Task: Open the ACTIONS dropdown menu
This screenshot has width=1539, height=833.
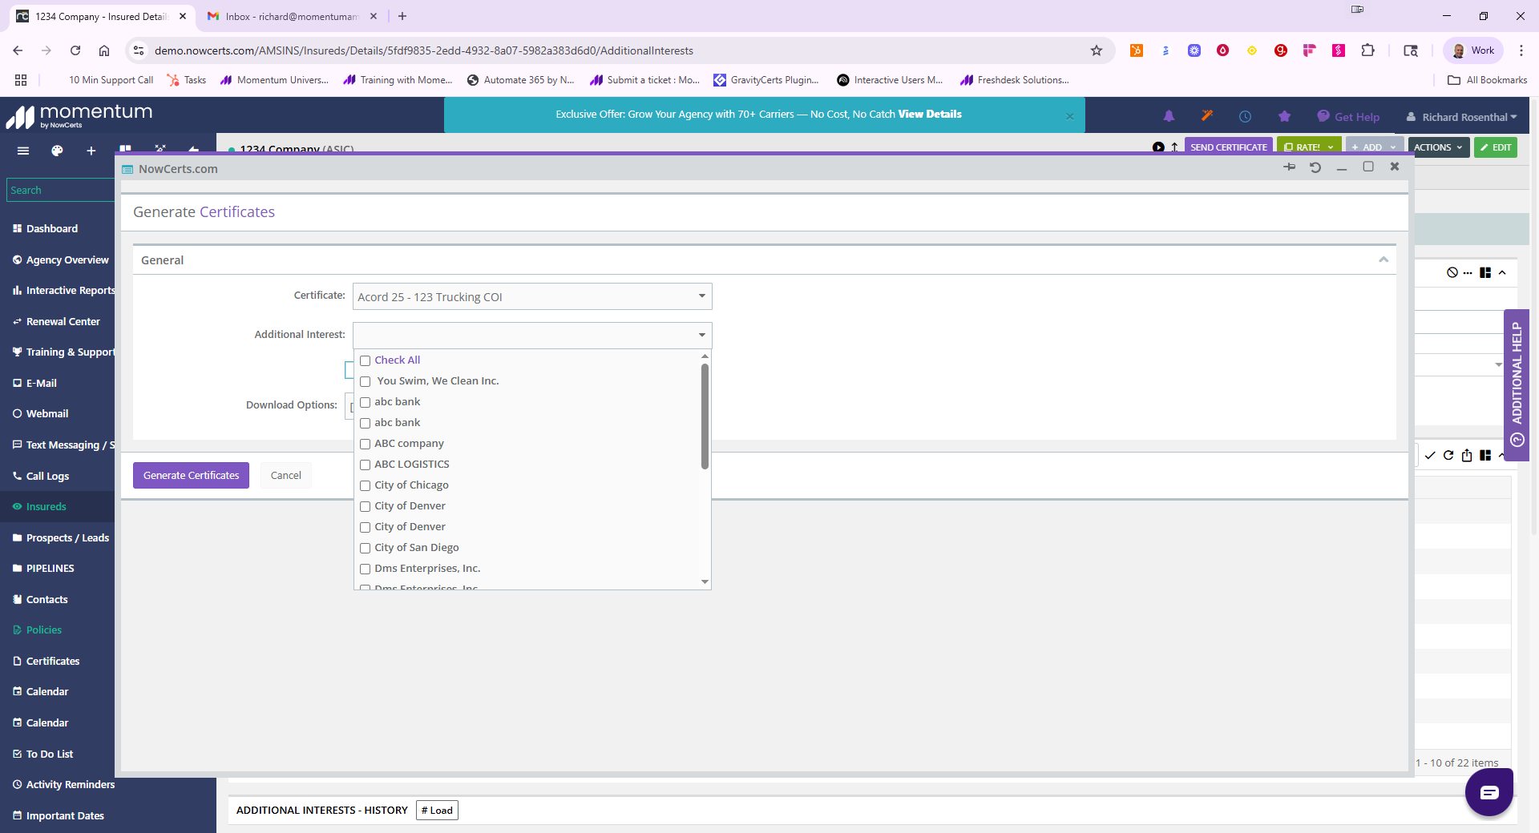Action: coord(1438,147)
